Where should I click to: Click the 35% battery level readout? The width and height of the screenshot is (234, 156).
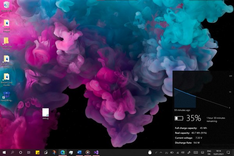click(x=193, y=118)
